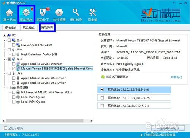Switch to the 玩家模式 tab

coord(29,28)
